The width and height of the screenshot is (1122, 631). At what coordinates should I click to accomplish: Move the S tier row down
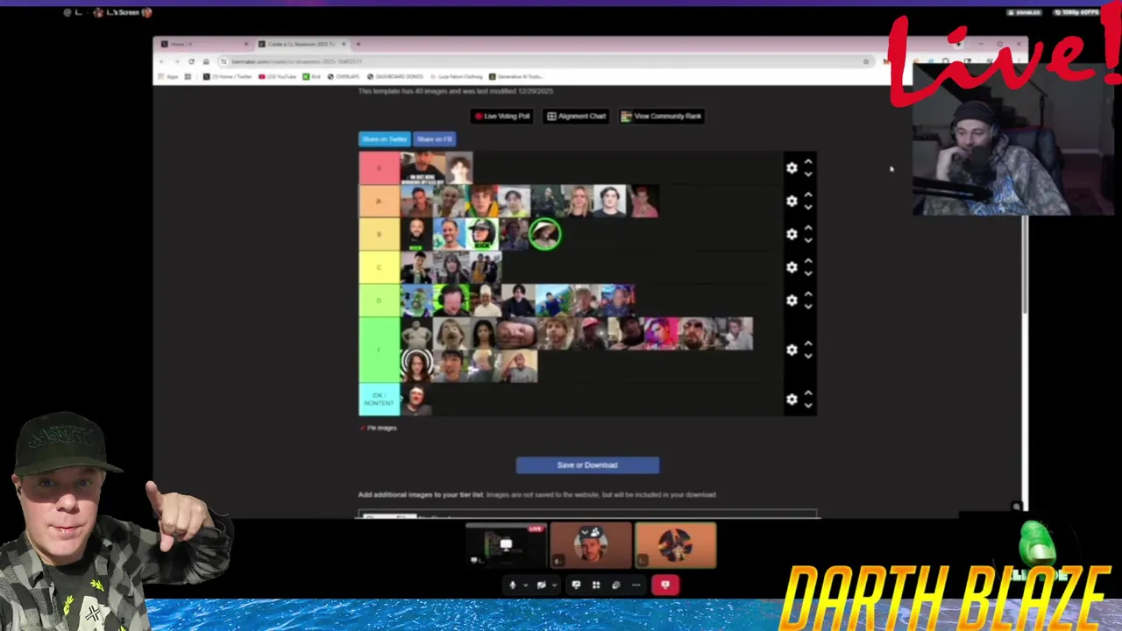click(x=808, y=174)
